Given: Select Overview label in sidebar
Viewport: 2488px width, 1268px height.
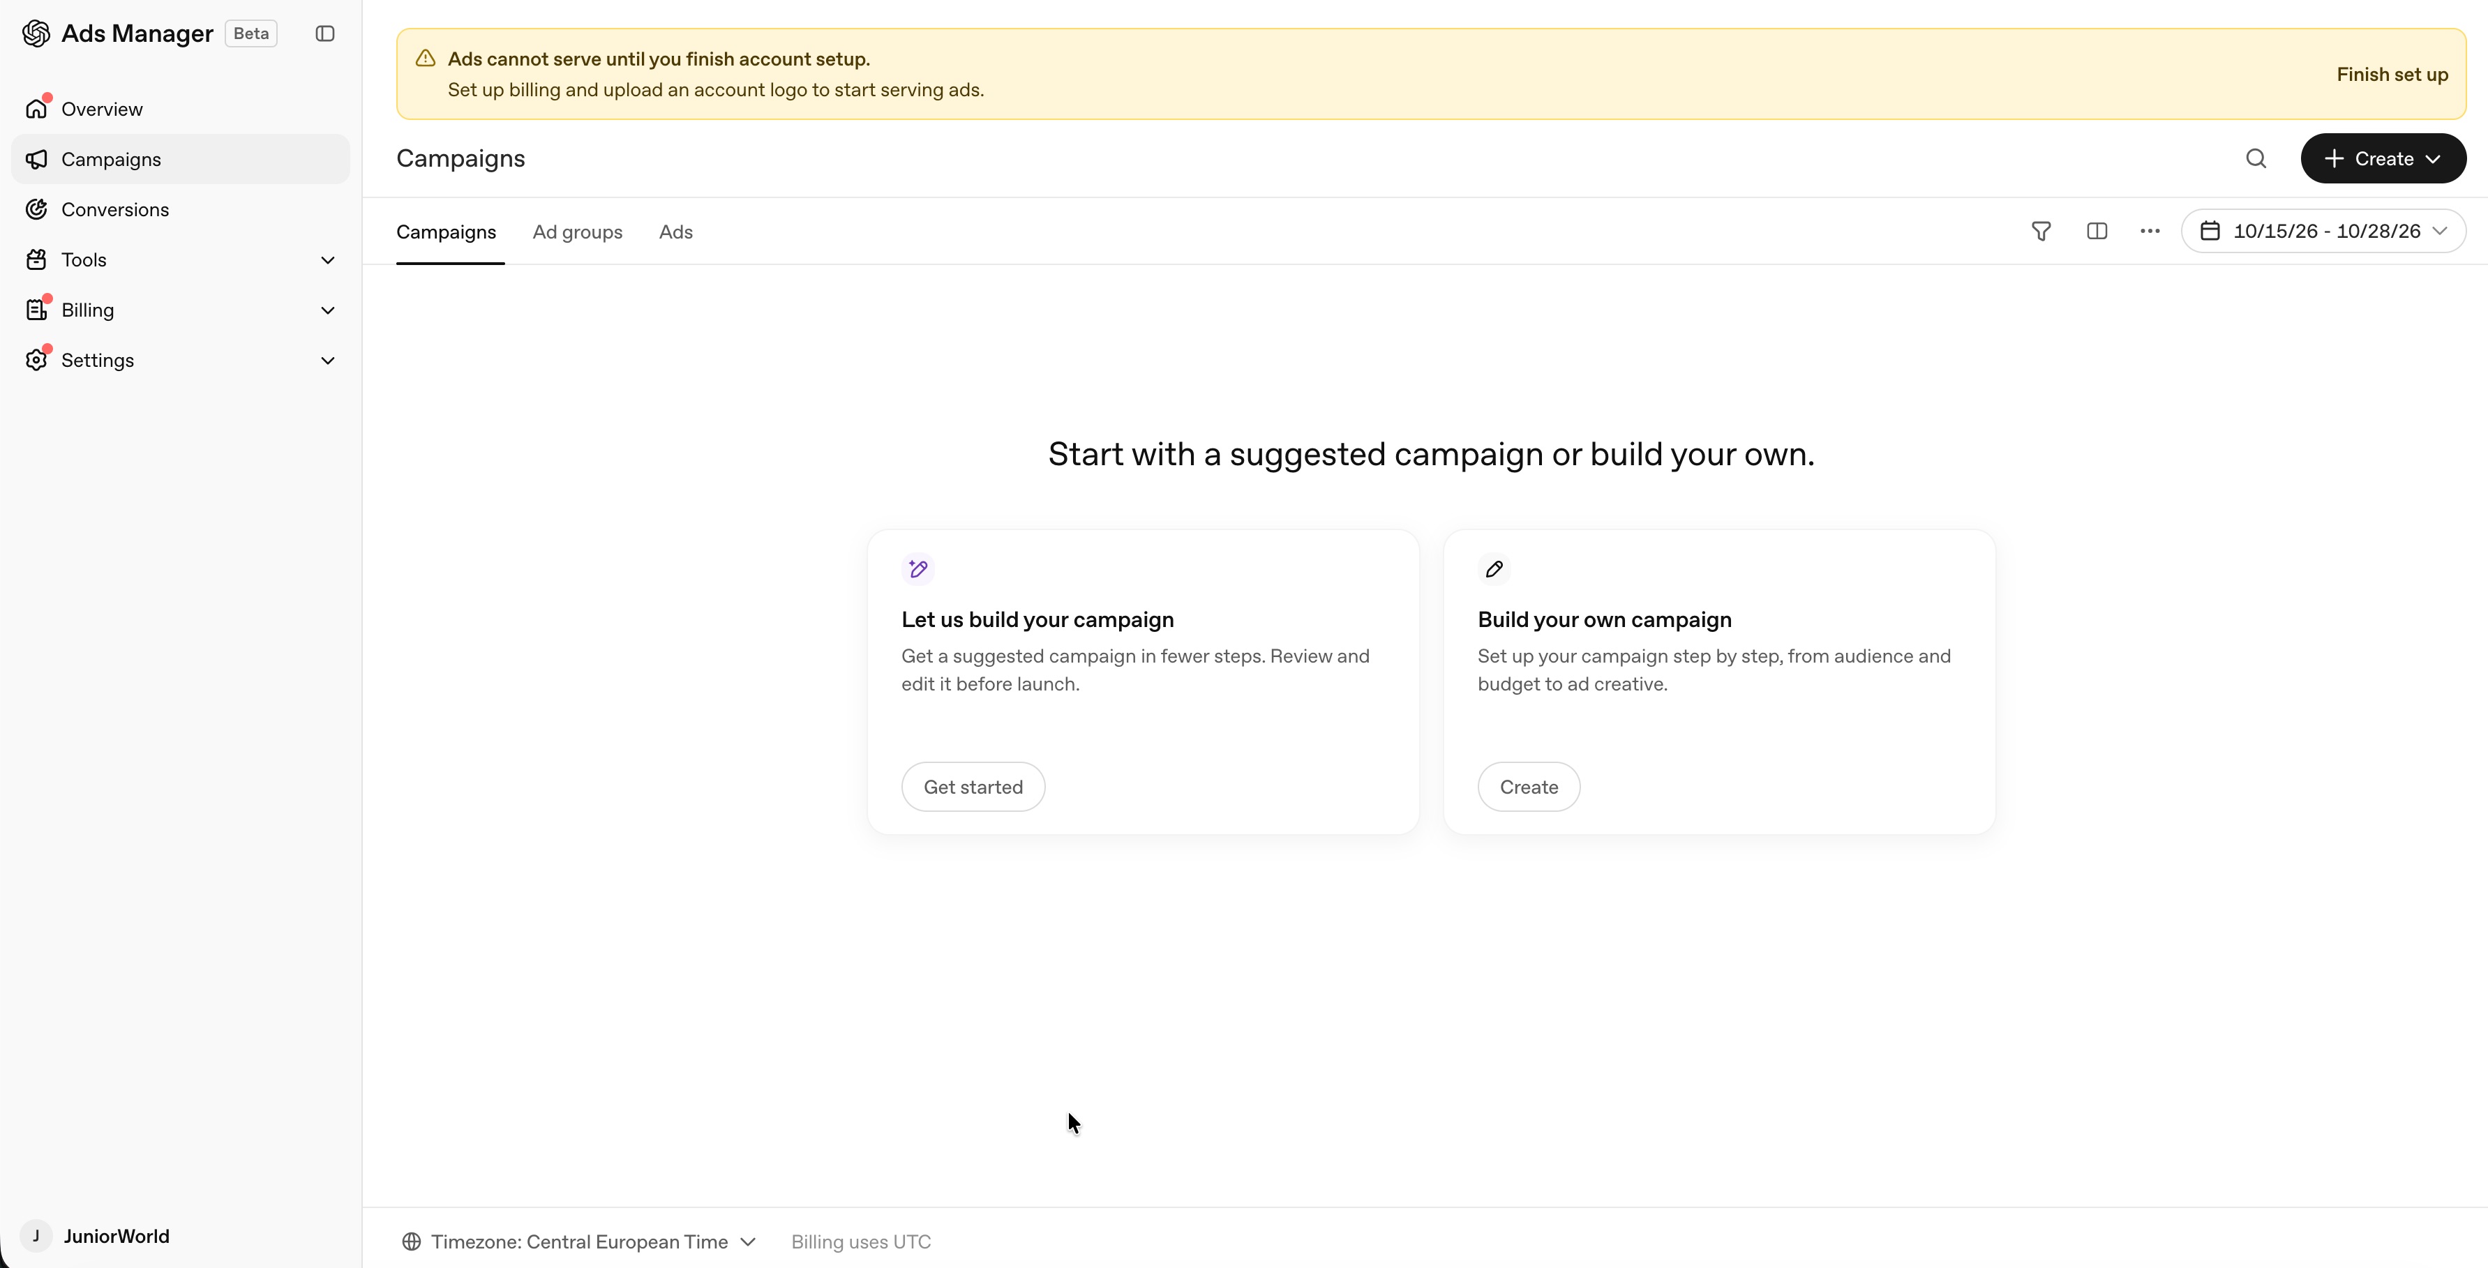Looking at the screenshot, I should coord(101,109).
